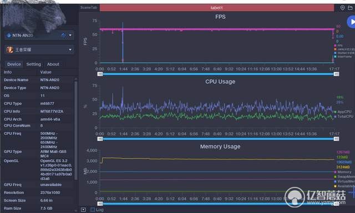The image size is (355, 213).
Task: Click the CPU Usage chart right range handle
Action: [x=337, y=139]
